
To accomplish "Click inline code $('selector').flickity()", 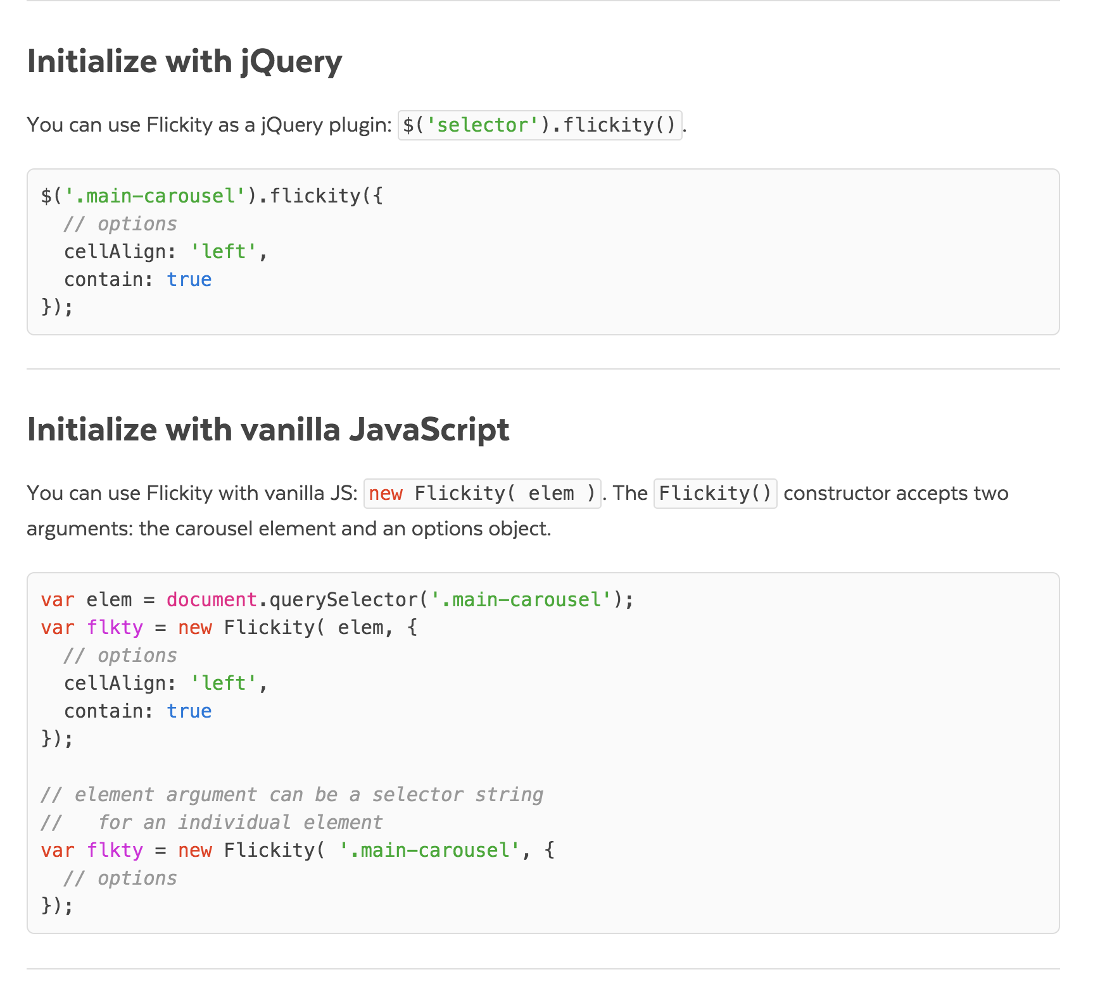I will 540,125.
